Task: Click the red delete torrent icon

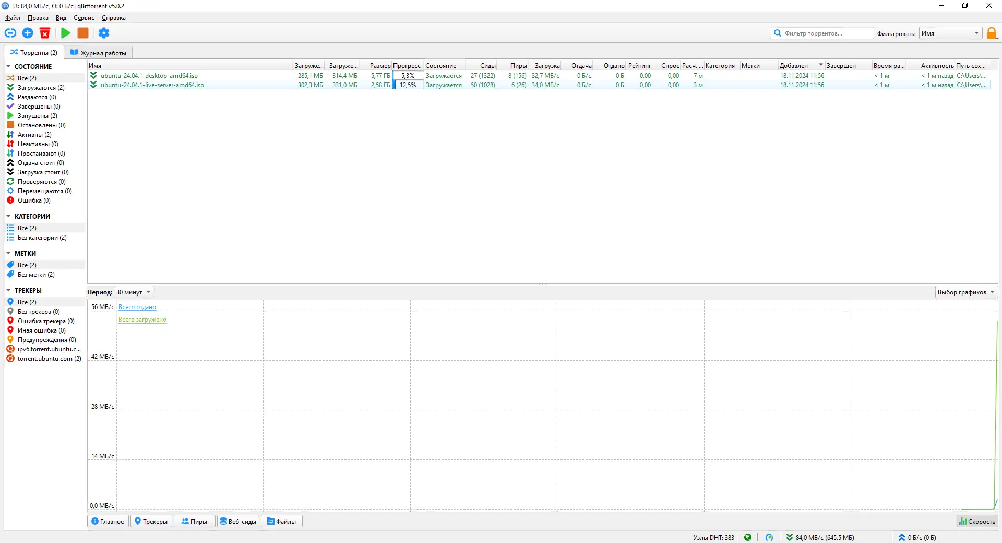Action: pyautogui.click(x=45, y=33)
